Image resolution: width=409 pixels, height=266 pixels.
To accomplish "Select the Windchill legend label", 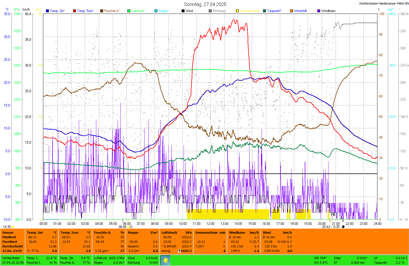I will [x=300, y=11].
